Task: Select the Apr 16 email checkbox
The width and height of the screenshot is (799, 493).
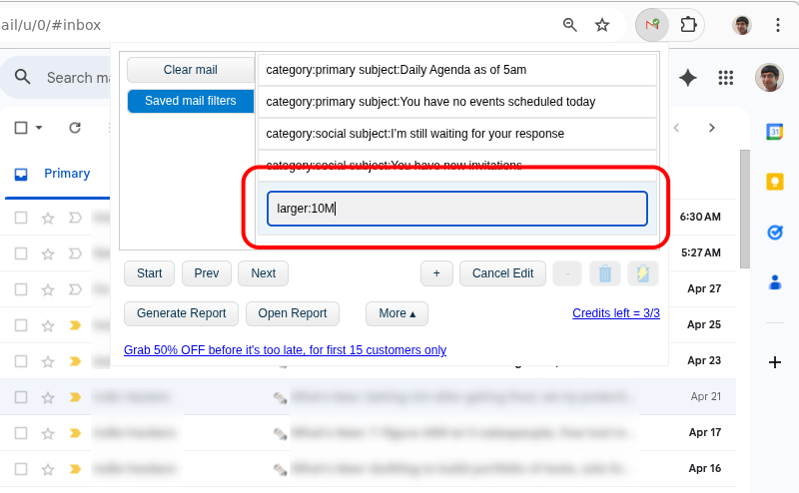Action: click(x=21, y=469)
